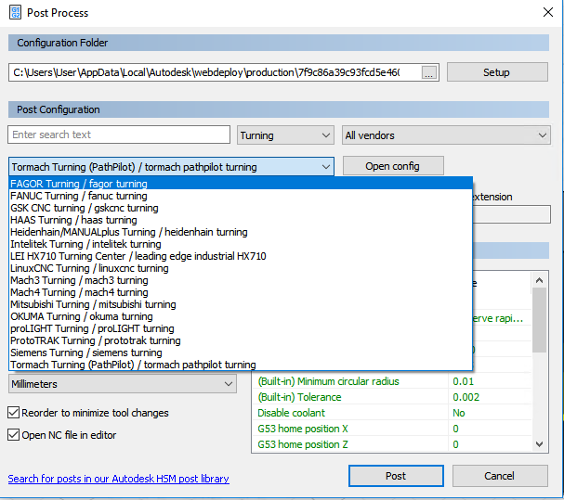The height and width of the screenshot is (500, 564).
Task: Choose GSK CNC turning post
Action: (x=241, y=208)
